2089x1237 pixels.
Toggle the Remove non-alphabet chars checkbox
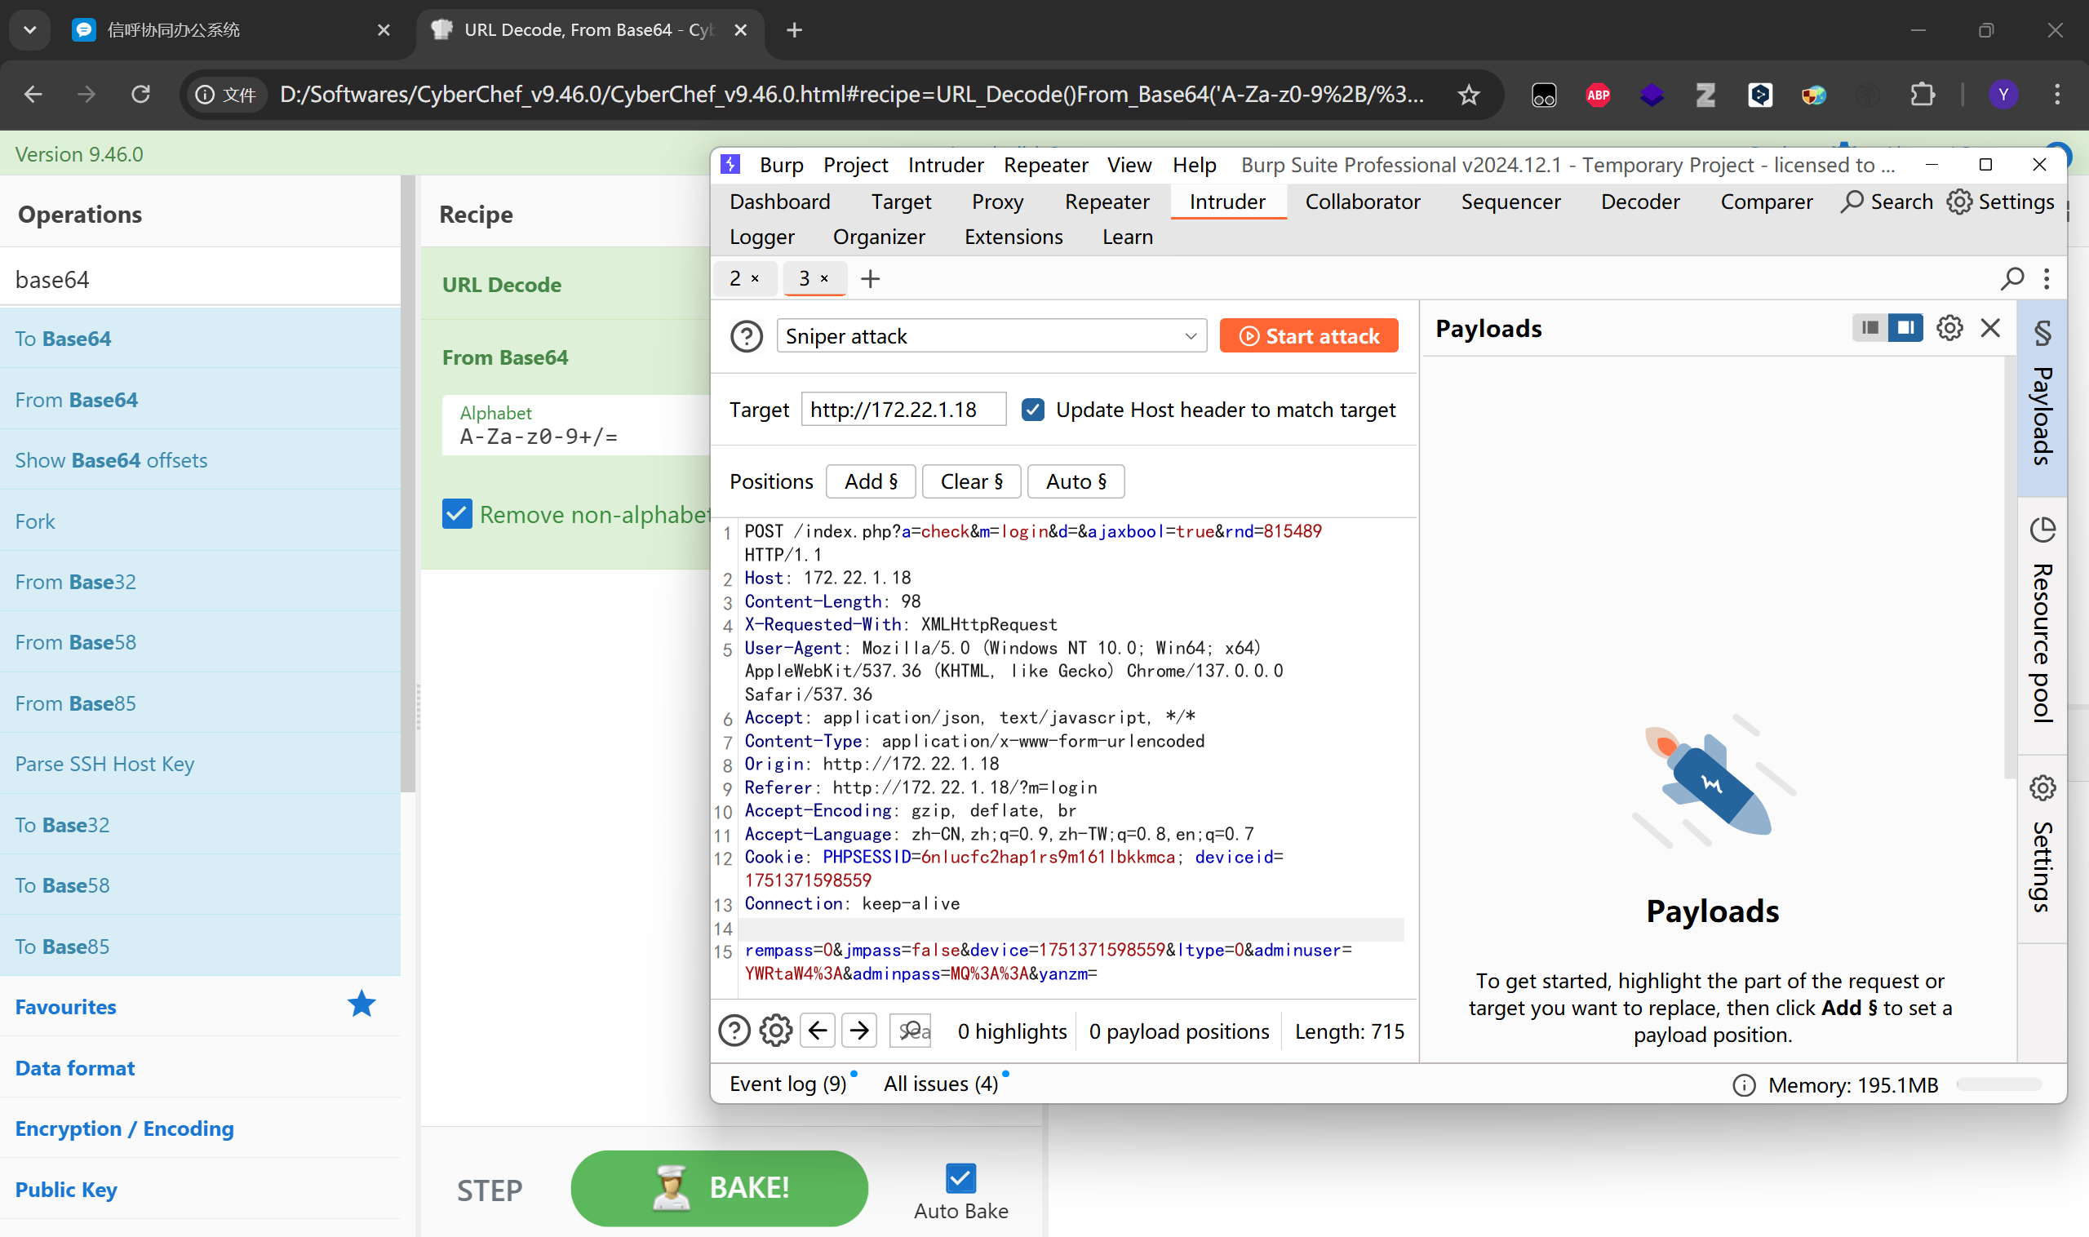point(457,514)
